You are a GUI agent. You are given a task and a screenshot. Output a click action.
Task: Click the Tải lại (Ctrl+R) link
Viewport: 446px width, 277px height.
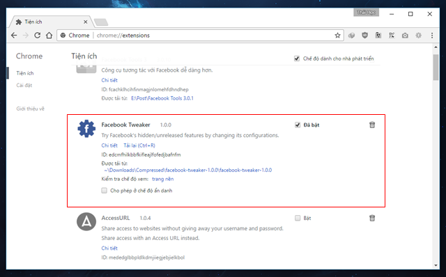[x=139, y=145]
